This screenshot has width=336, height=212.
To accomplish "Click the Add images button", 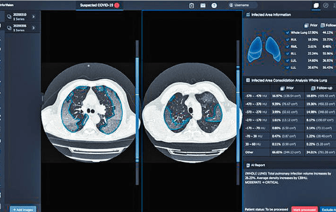I will pos(23,208).
